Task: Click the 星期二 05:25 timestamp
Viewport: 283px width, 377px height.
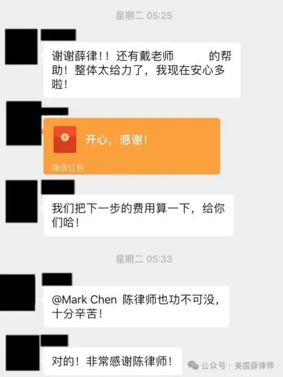Action: pyautogui.click(x=144, y=15)
